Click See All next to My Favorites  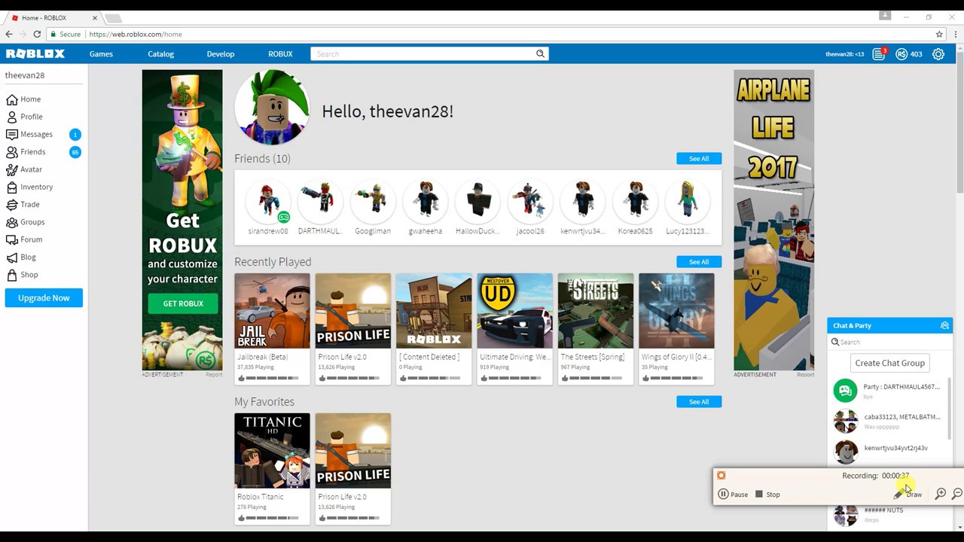click(699, 401)
